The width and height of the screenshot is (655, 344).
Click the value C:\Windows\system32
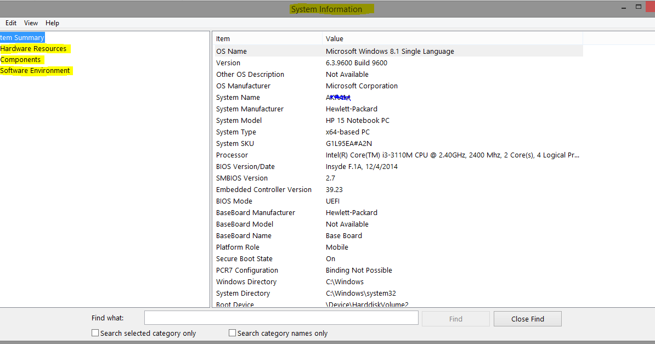point(361,294)
